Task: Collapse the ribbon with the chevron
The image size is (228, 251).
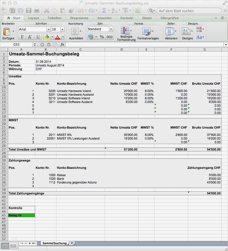Action: (216, 18)
